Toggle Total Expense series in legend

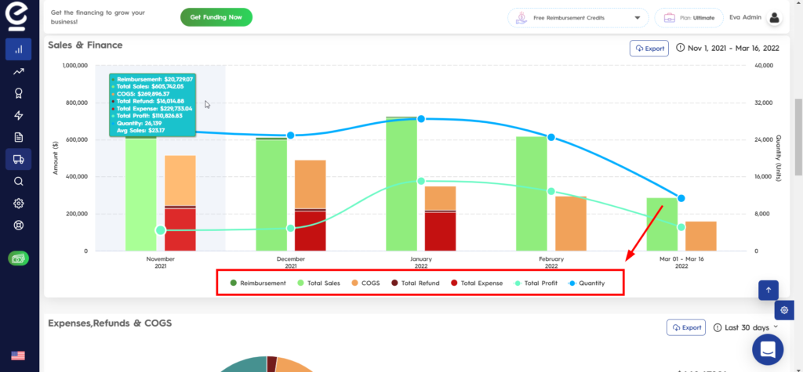(477, 283)
